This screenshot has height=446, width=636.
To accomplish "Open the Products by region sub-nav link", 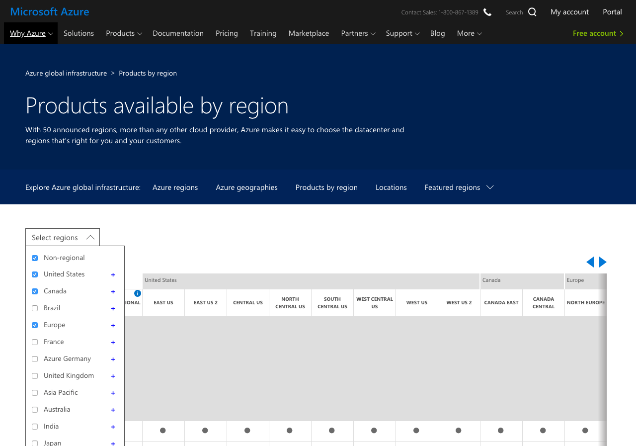I will coord(326,187).
